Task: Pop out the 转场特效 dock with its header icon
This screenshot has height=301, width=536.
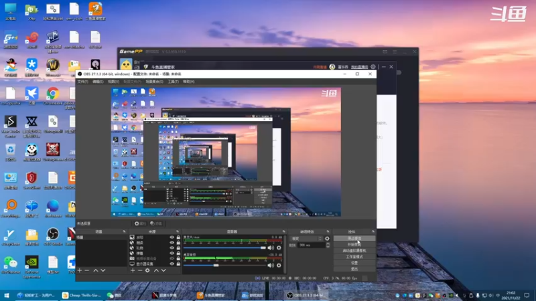Action: [328, 231]
